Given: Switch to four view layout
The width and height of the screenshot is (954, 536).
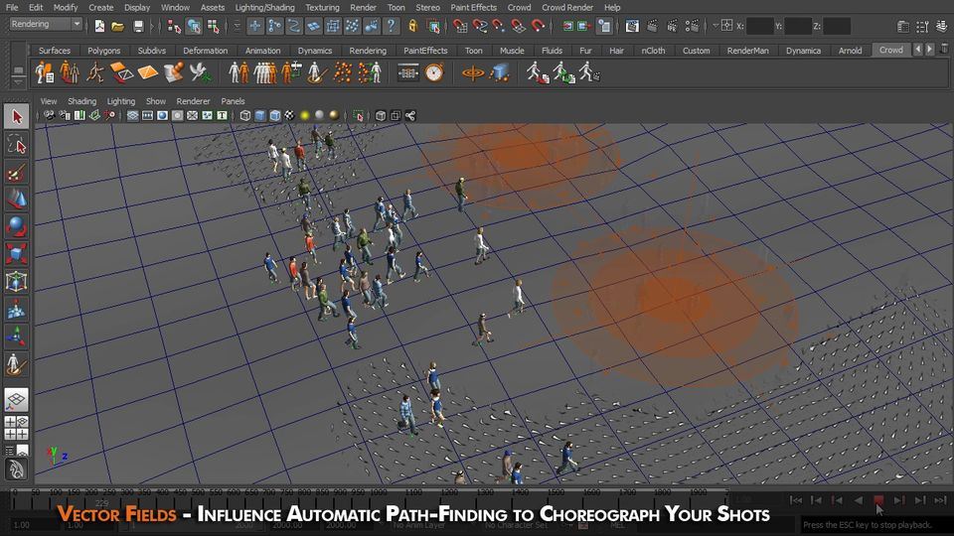Looking at the screenshot, I should click(17, 428).
